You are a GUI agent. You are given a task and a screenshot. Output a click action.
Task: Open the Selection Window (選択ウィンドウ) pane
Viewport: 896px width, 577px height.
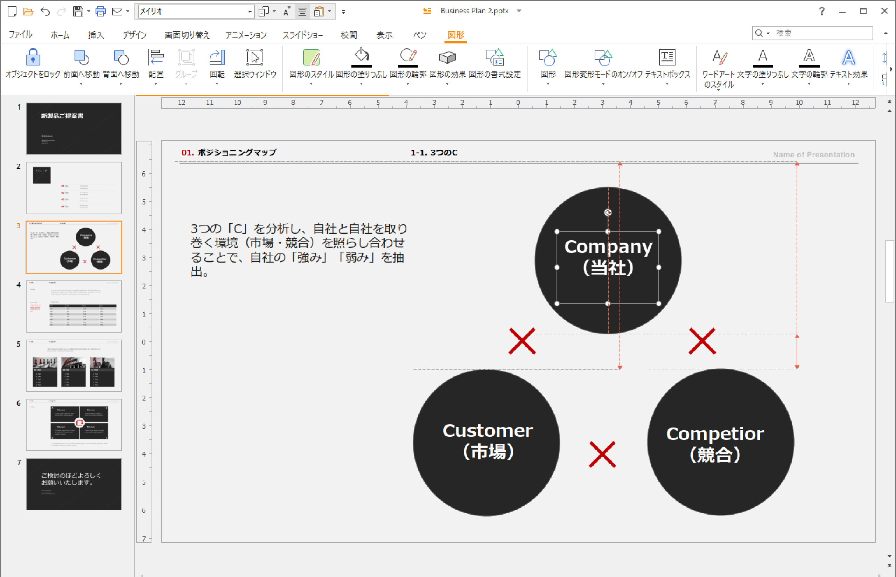coord(254,58)
